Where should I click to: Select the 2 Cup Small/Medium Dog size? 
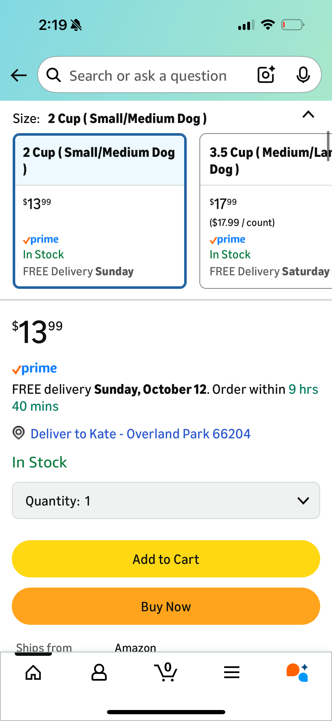(99, 211)
